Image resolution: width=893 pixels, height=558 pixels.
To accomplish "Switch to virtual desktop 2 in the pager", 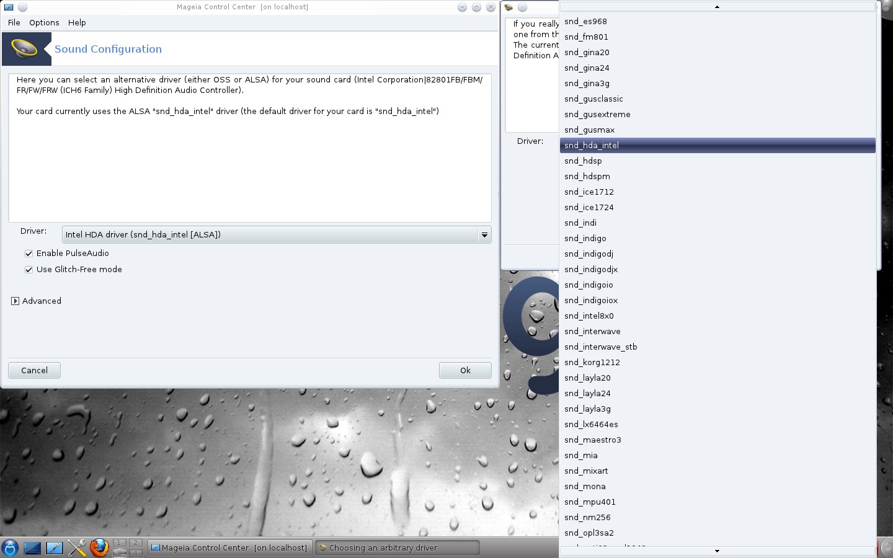I will (x=135, y=543).
